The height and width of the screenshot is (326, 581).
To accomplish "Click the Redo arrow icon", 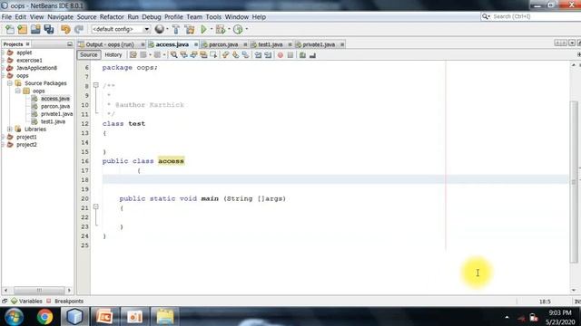I will pyautogui.click(x=79, y=29).
